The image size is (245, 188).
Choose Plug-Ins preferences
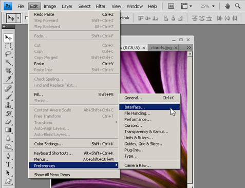(x=149, y=150)
